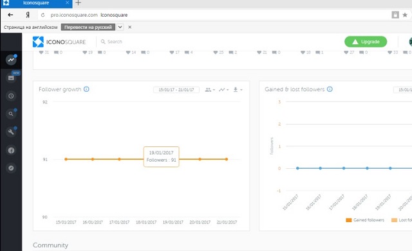
Task: Open the people metric dropdown on Follower growth
Action: (210, 90)
